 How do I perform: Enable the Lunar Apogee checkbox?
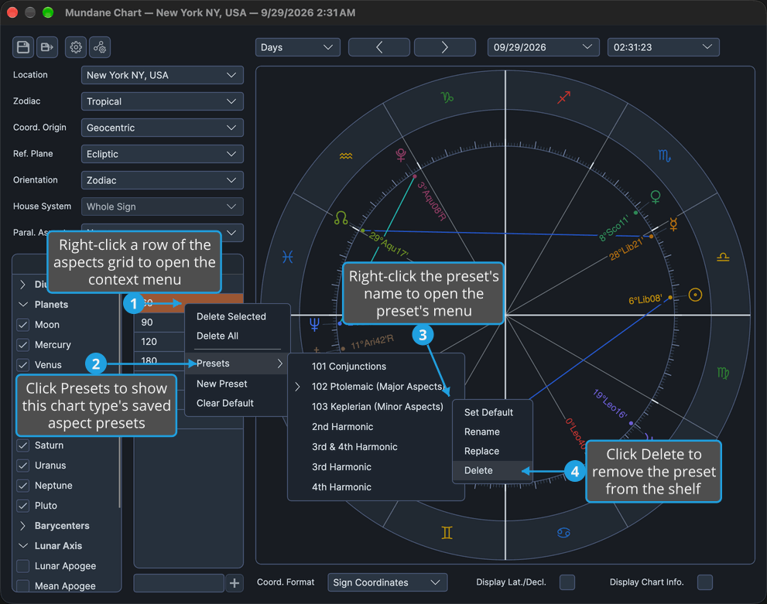[23, 566]
